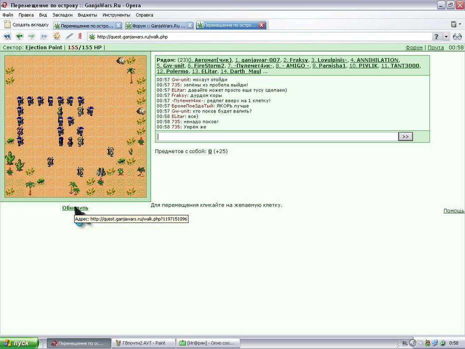
Task: Click the red Yandex 'Я' icon
Action: 80,36
